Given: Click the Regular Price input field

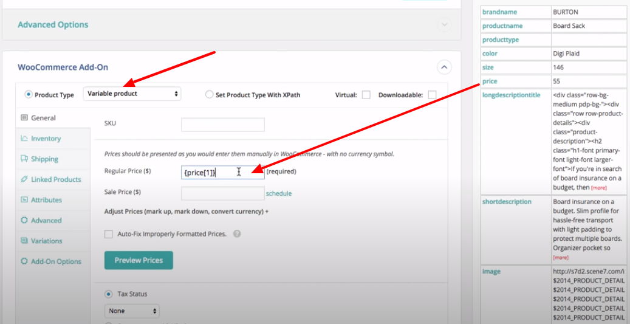Looking at the screenshot, I should coord(223,173).
